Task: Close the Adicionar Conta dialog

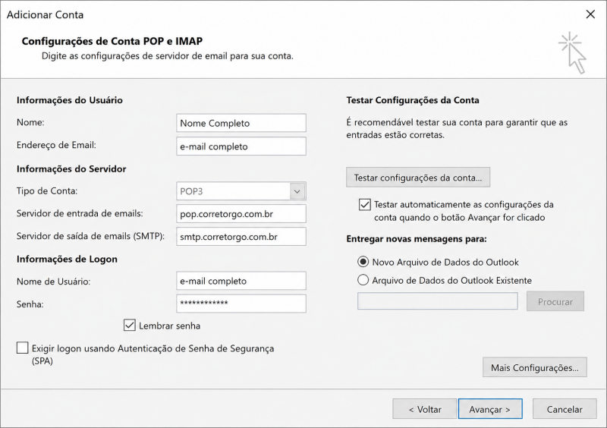Action: point(590,14)
